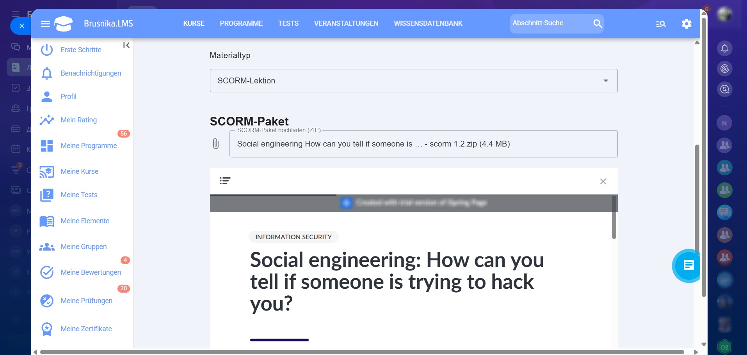Click the advanced search list icon

[x=661, y=24]
